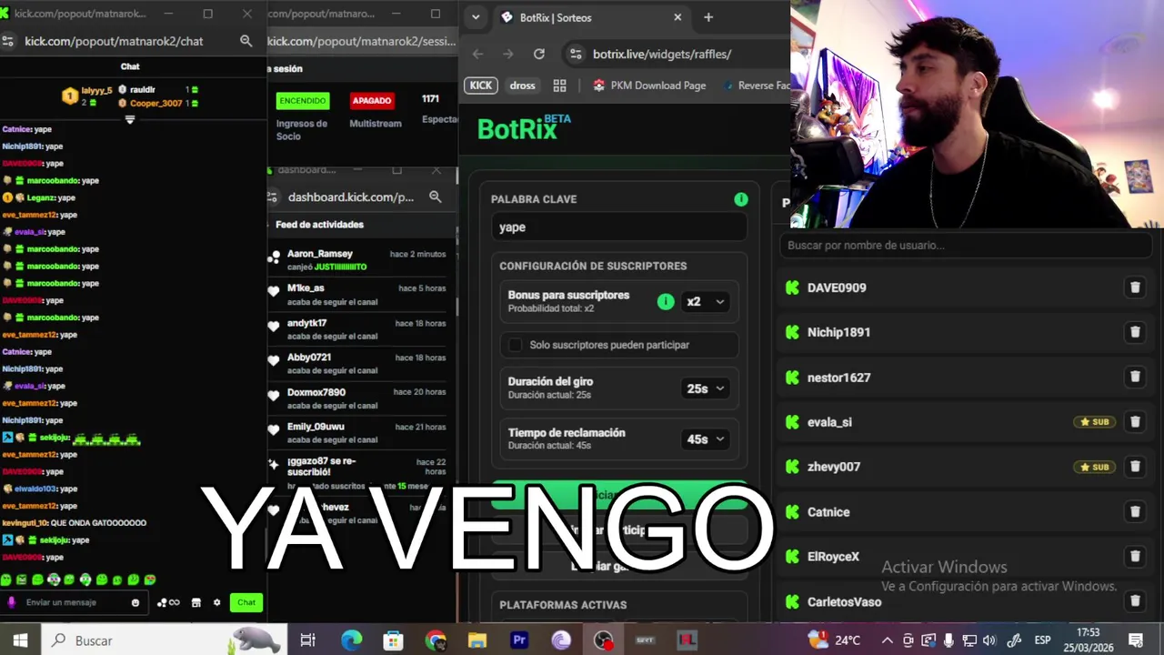This screenshot has height=655, width=1164.
Task: Open OBS Studio from the taskbar
Action: point(603,640)
